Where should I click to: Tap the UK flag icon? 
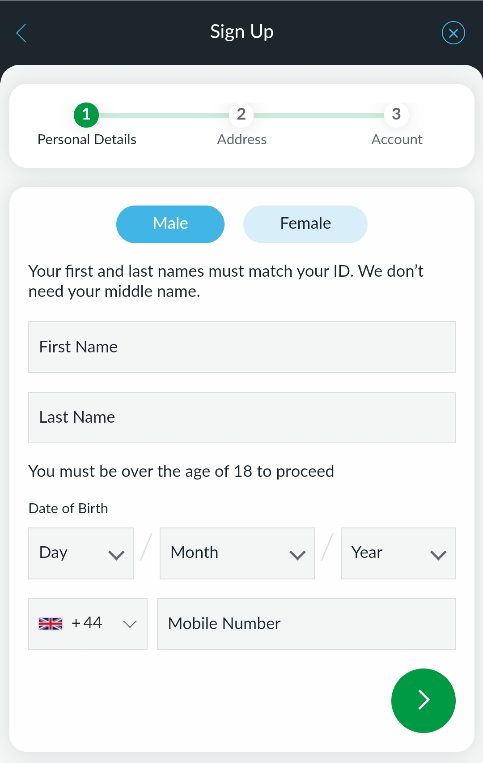click(x=51, y=624)
